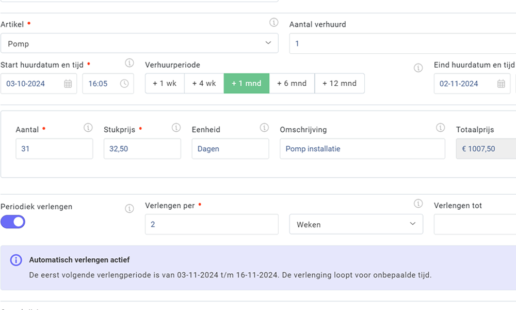Click the info icon next to Omschrijving
The width and height of the screenshot is (516, 310).
click(441, 127)
